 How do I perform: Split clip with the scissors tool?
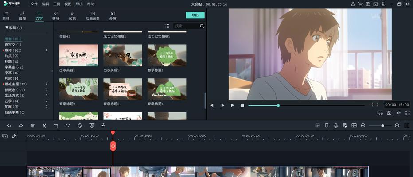click(x=44, y=126)
